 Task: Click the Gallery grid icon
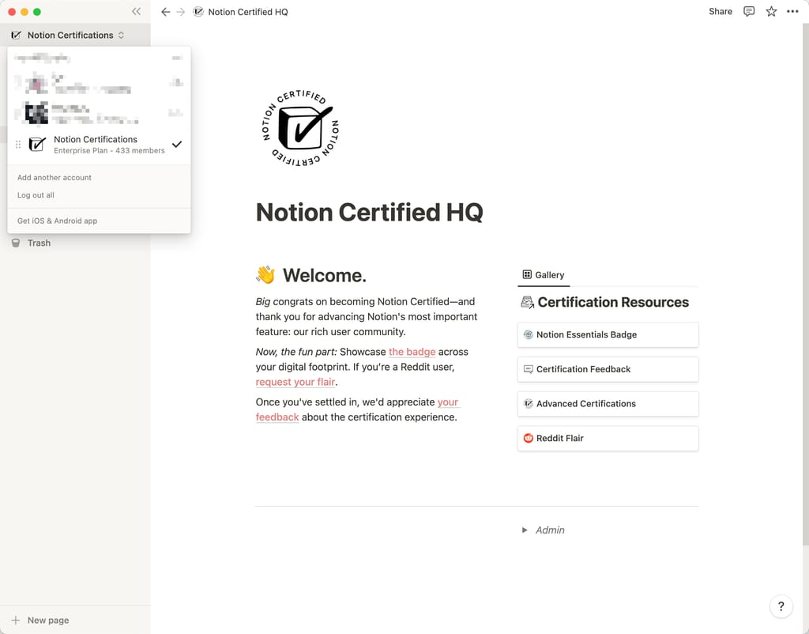(527, 274)
